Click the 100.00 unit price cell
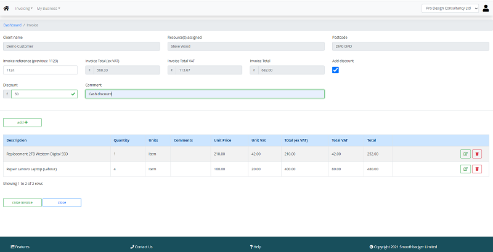Viewport: 493px width, 252px height. coord(229,169)
